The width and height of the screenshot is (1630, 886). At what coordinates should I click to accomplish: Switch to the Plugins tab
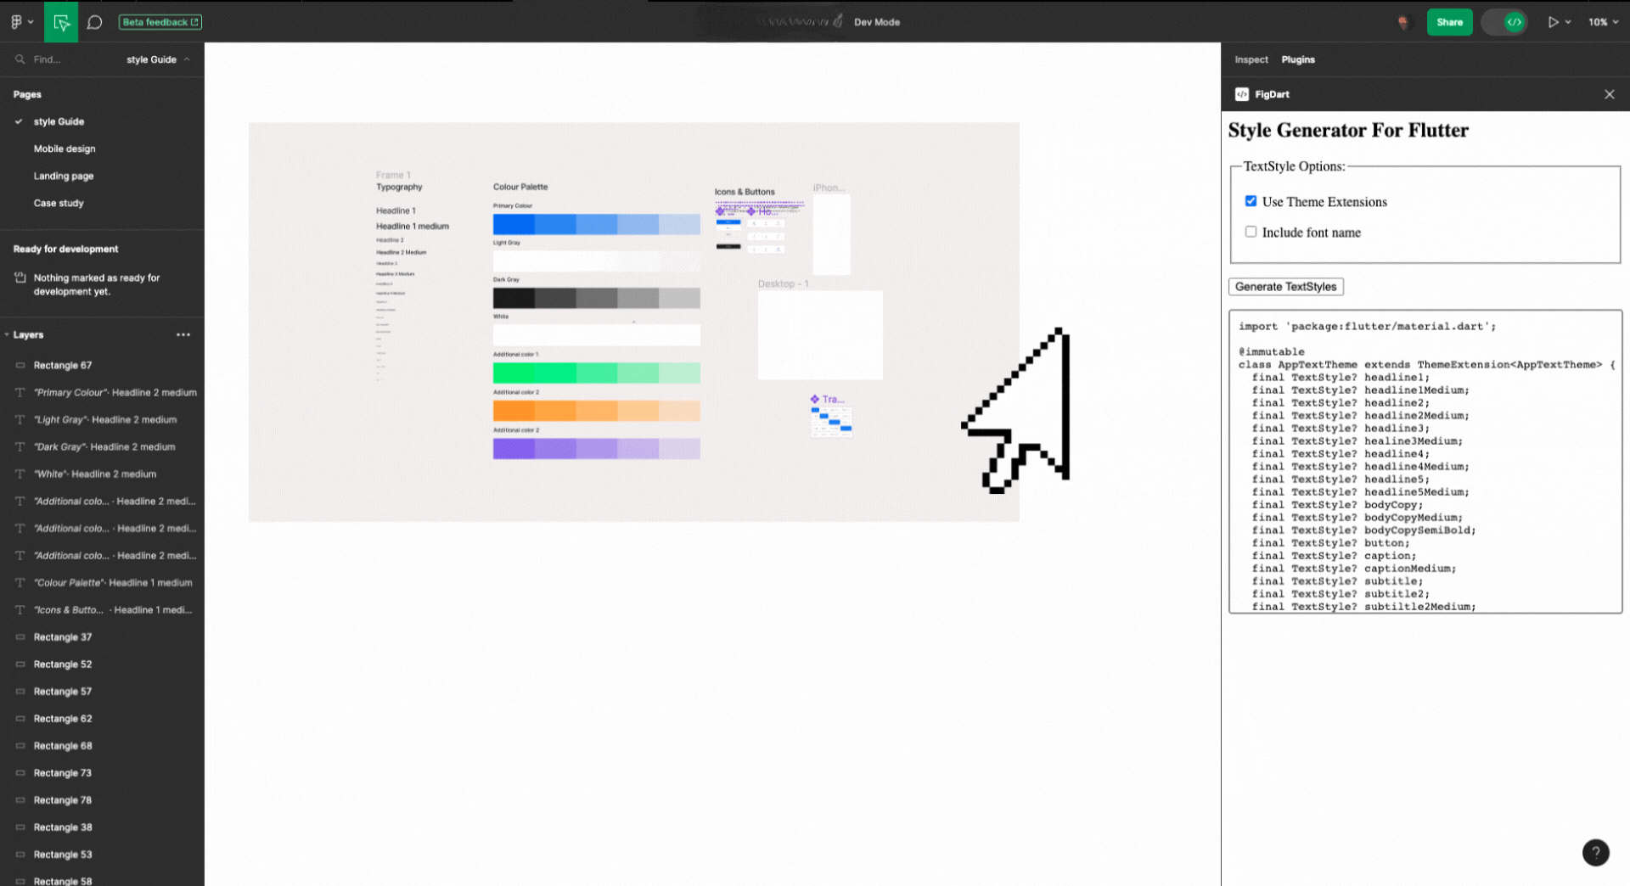(1297, 59)
